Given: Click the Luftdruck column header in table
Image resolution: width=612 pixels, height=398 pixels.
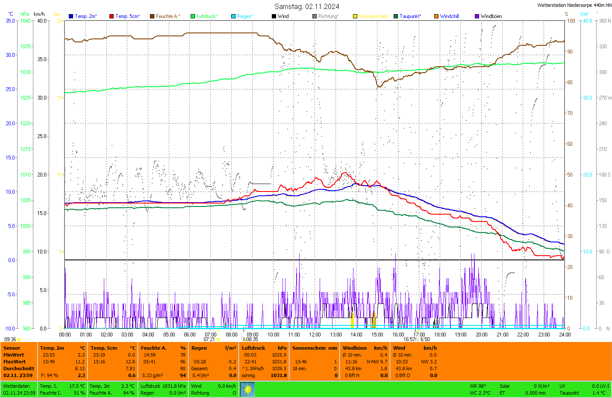Looking at the screenshot, I should coord(253,348).
